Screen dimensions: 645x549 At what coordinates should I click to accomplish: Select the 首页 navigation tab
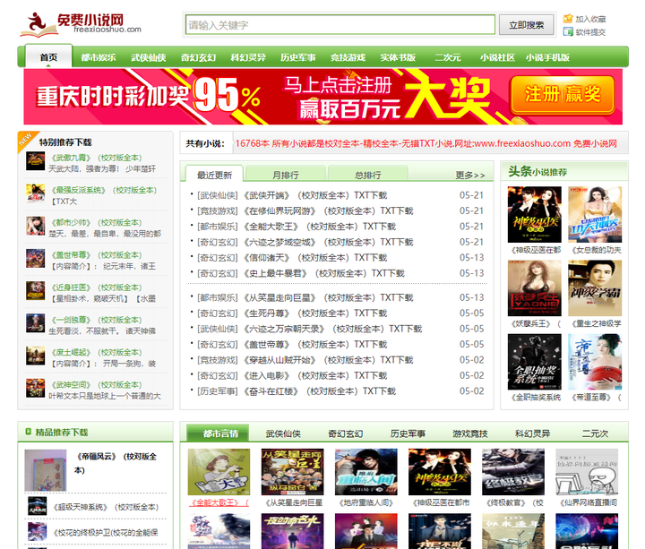point(48,57)
